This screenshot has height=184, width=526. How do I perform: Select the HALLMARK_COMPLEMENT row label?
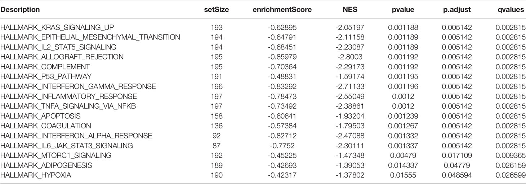(45, 67)
